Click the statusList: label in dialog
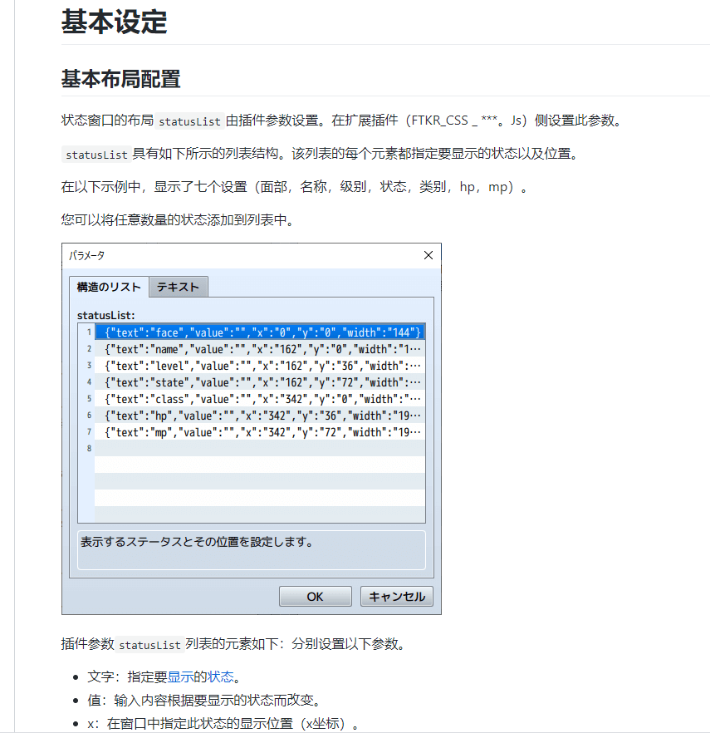The image size is (710, 738). click(x=105, y=315)
